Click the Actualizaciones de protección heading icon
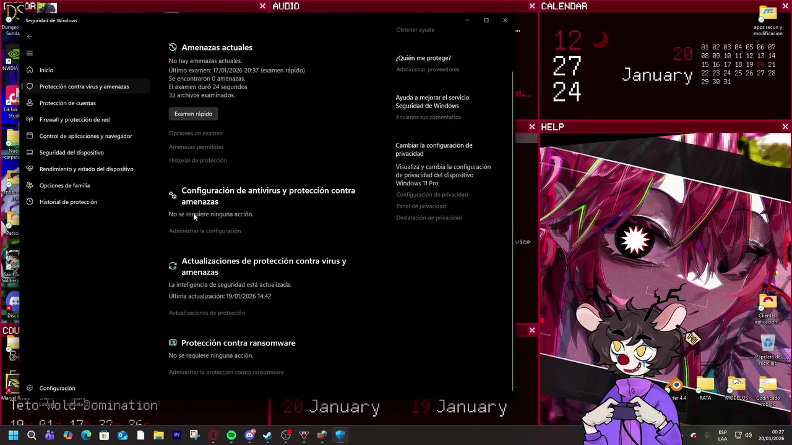 [173, 266]
